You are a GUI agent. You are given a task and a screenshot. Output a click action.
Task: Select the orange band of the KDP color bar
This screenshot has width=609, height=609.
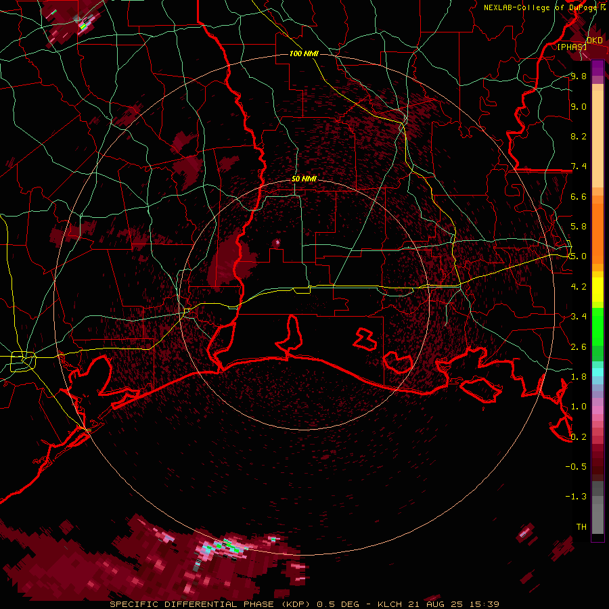[597, 233]
